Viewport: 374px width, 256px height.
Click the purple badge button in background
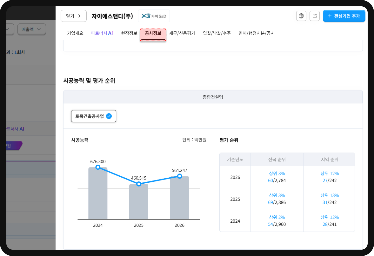pyautogui.click(x=14, y=145)
